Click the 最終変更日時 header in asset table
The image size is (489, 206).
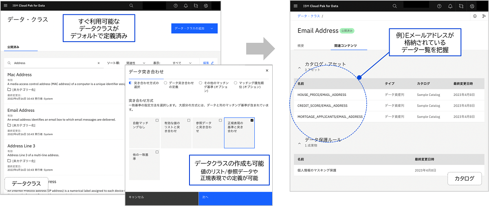[x=463, y=83]
